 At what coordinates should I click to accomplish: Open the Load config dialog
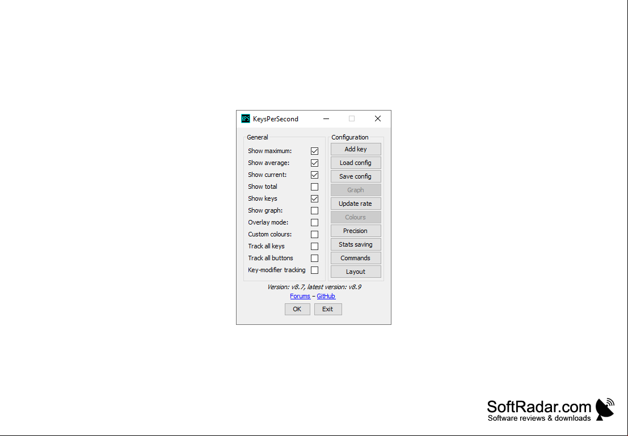click(x=356, y=163)
